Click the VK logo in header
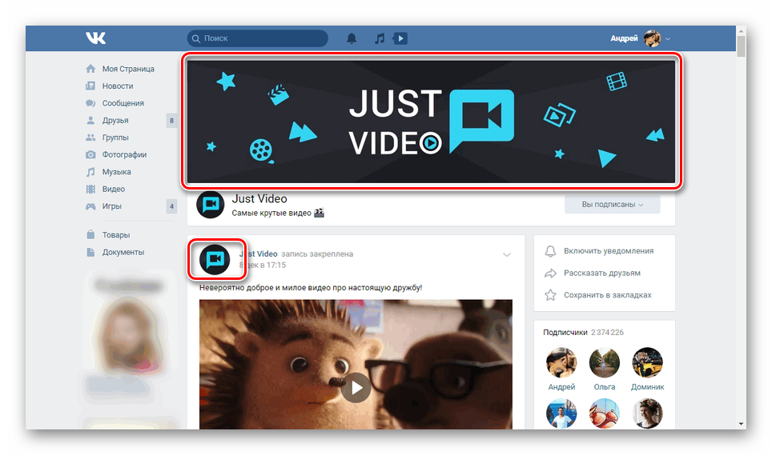The width and height of the screenshot is (772, 455). pyautogui.click(x=97, y=38)
